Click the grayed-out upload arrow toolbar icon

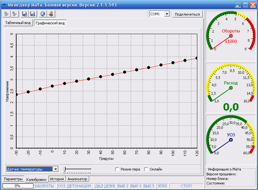6,14
